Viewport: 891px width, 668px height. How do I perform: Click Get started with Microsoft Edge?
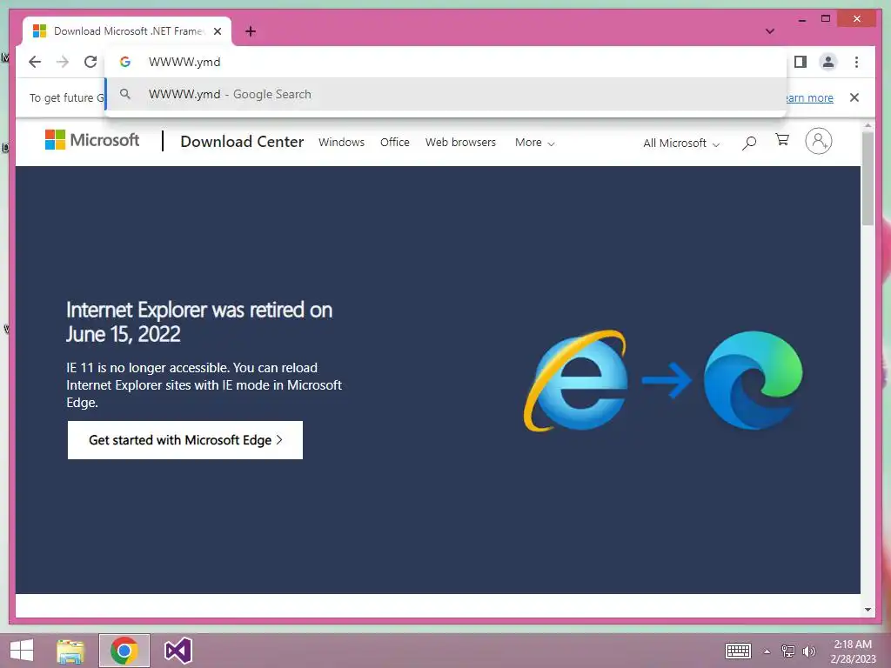point(185,439)
